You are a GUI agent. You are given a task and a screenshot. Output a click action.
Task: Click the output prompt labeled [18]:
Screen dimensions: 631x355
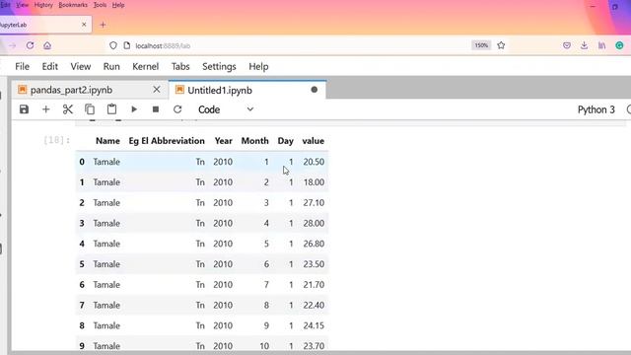57,140
